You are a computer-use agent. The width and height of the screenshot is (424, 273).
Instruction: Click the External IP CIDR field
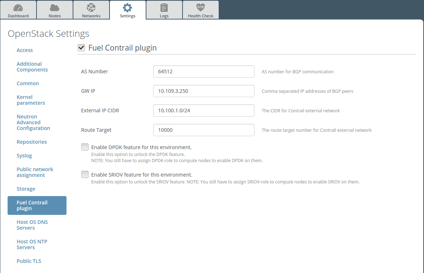tap(204, 110)
